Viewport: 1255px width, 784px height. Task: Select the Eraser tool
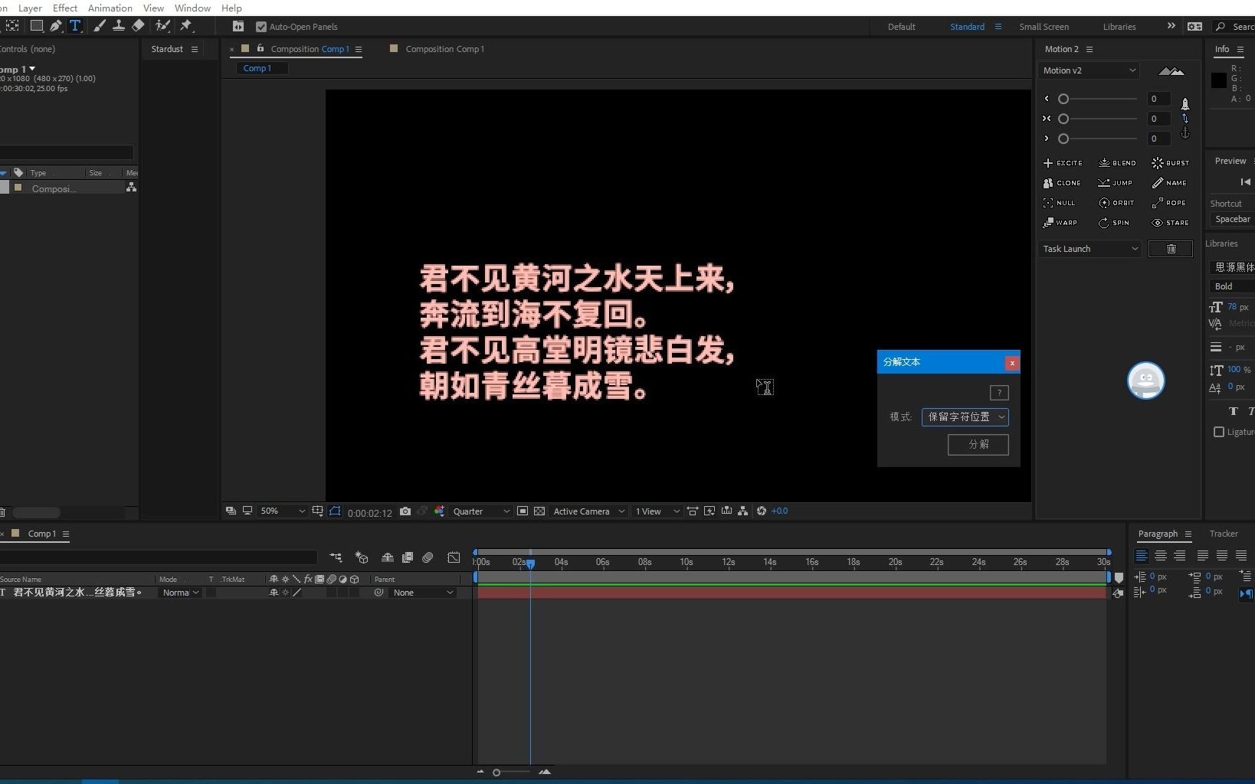138,26
